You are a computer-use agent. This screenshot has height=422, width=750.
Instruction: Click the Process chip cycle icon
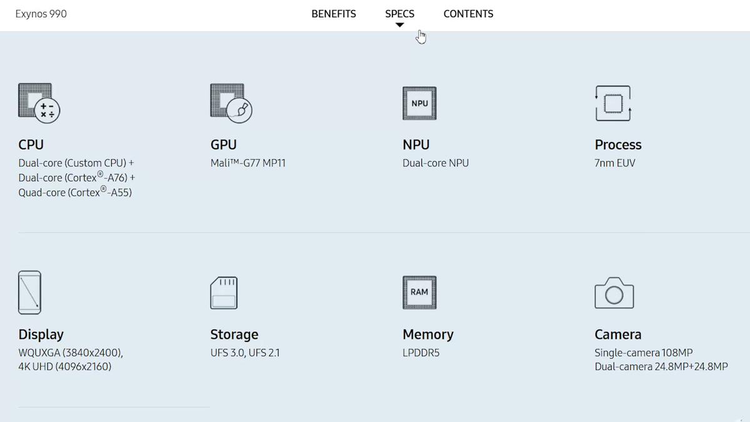click(612, 103)
